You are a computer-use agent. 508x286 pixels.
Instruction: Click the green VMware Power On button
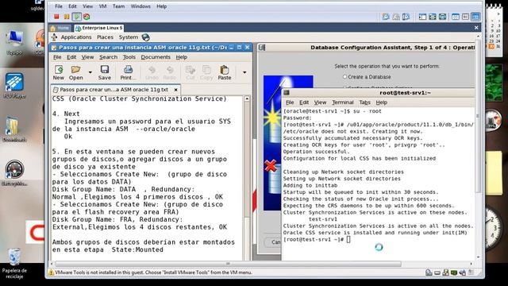[x=77, y=17]
